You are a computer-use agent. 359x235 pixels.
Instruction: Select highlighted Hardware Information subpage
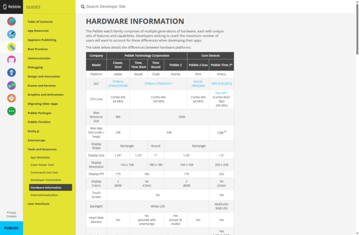coord(50,187)
